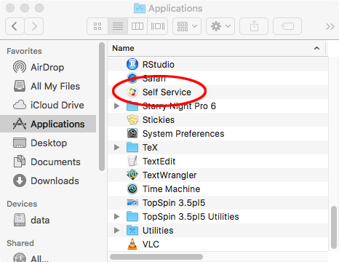
Task: Select the RStudio row text
Action: point(158,65)
